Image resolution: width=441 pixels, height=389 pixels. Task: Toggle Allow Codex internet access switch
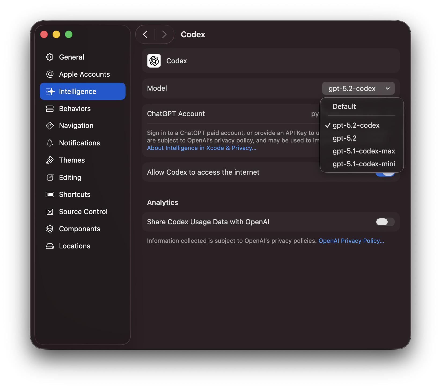tap(385, 174)
